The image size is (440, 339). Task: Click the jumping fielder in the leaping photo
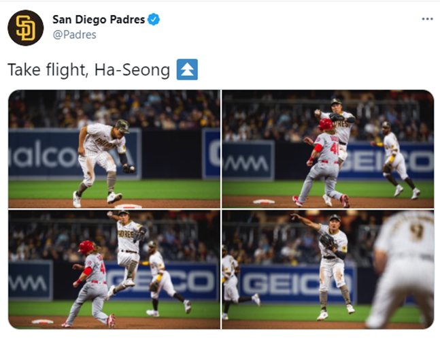click(127, 253)
